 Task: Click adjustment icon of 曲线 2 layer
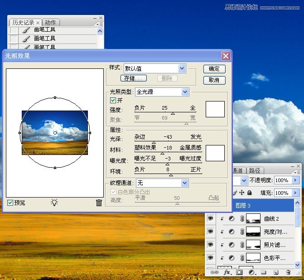pos(232,219)
